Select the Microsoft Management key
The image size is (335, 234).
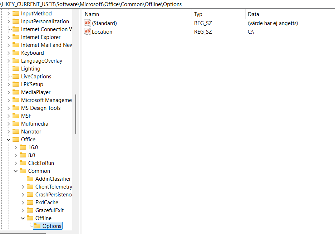click(x=46, y=100)
